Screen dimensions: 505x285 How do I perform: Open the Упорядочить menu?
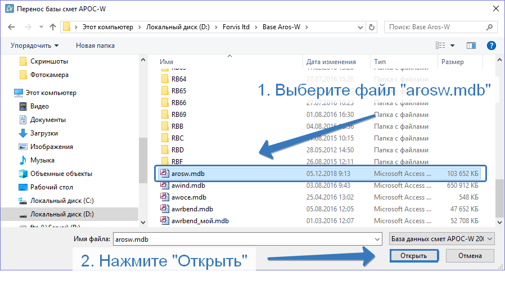pos(34,46)
